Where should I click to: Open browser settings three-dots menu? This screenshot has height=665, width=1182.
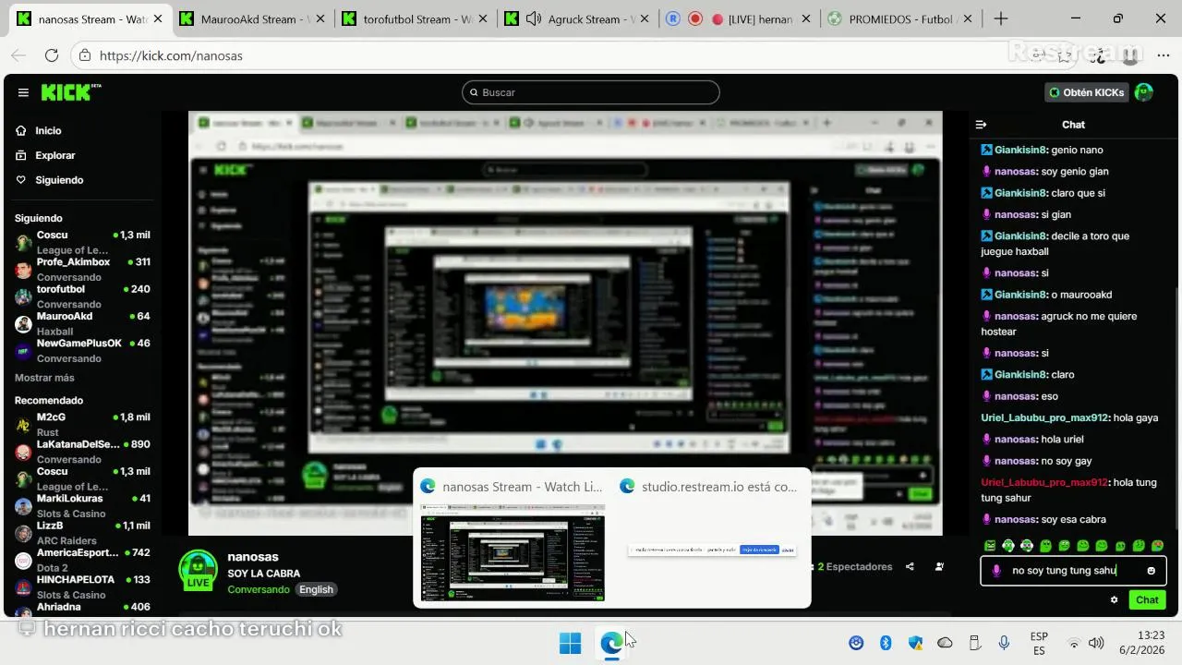coord(1163,55)
